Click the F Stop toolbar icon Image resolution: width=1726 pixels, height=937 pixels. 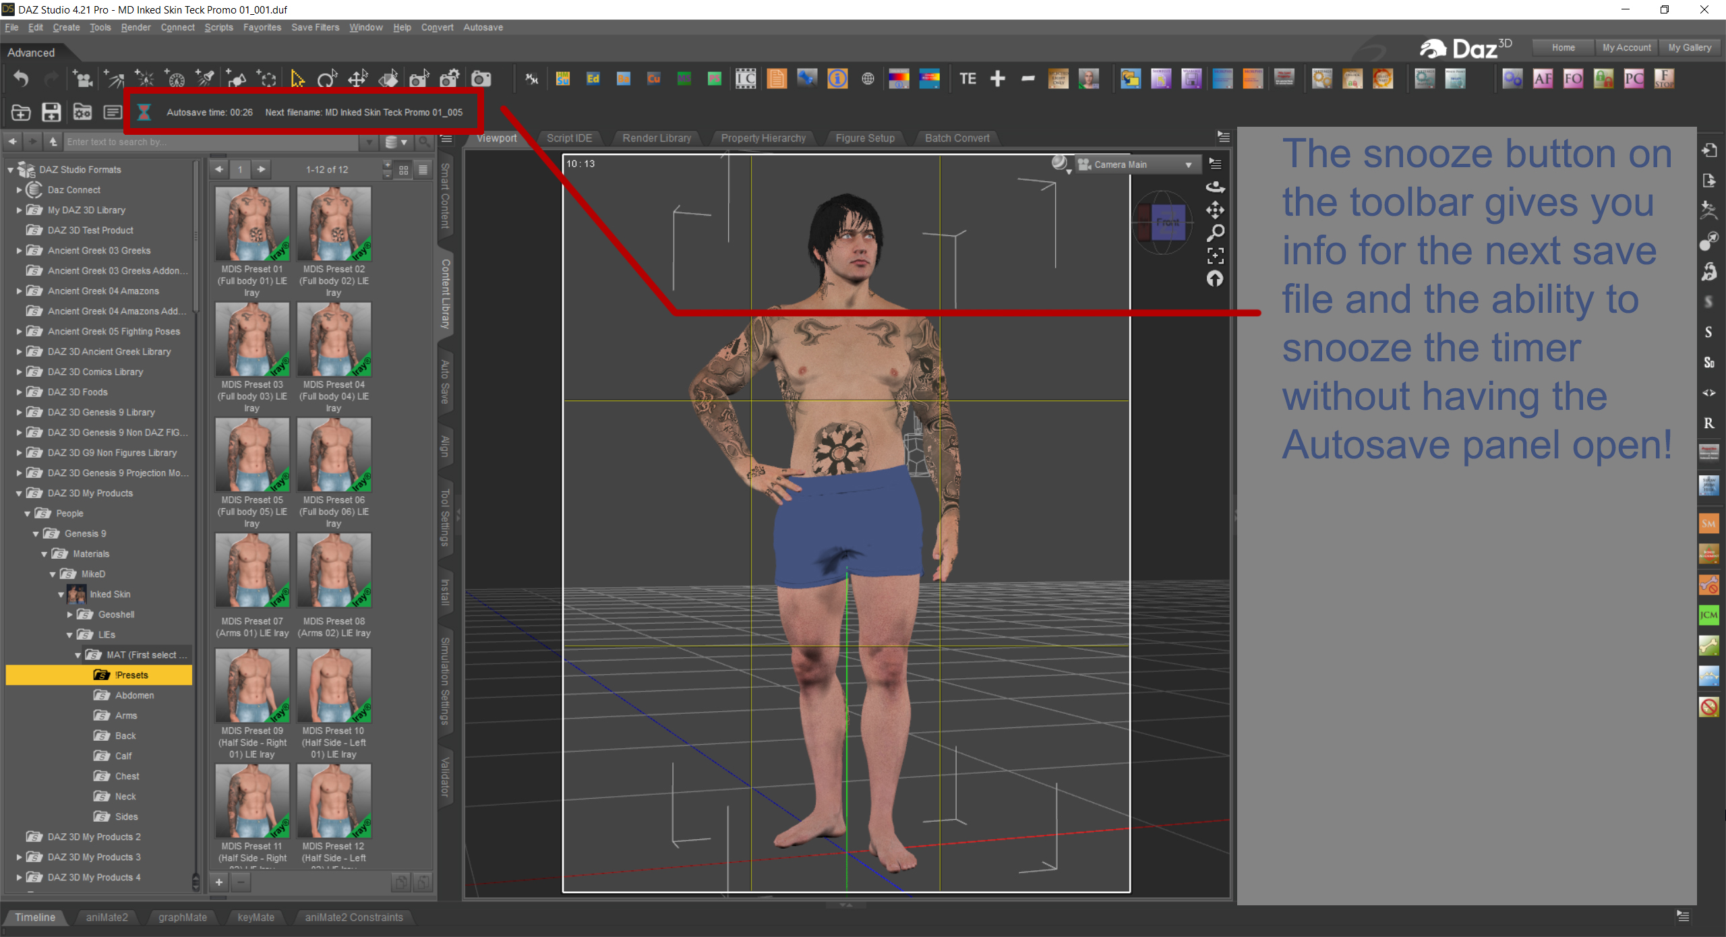(x=1664, y=79)
